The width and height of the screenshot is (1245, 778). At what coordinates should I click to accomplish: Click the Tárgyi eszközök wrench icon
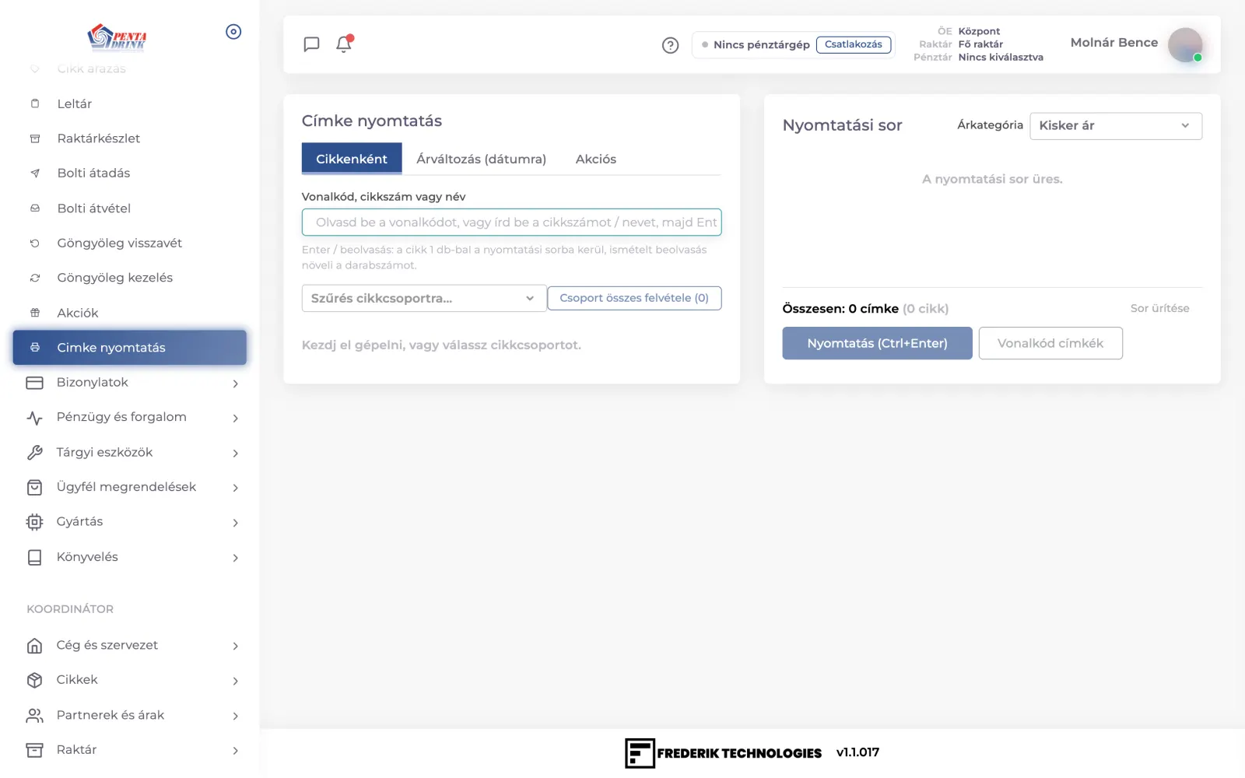(34, 452)
